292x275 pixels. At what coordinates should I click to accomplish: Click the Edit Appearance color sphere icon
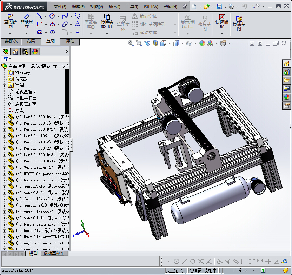point(202,43)
